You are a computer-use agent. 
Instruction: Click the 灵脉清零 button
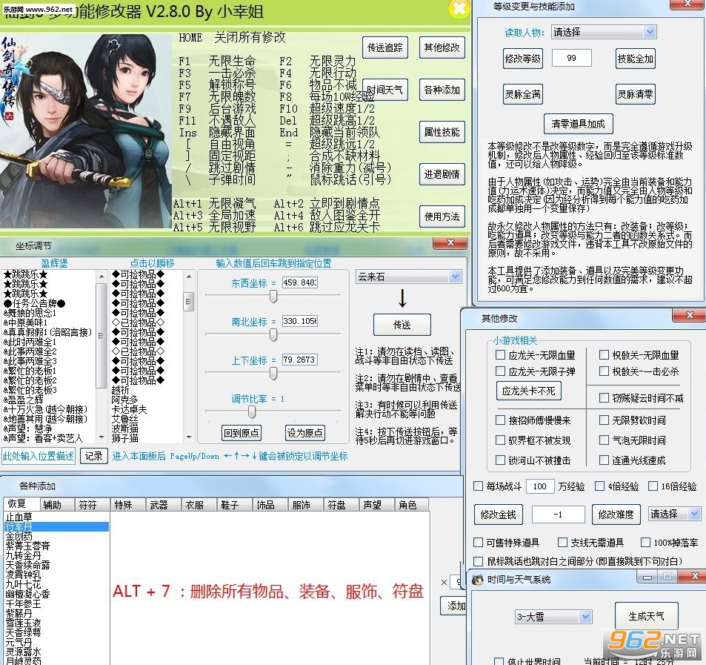coord(636,94)
